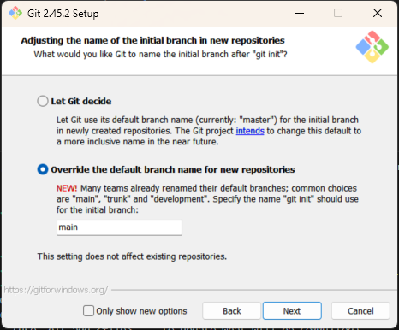This screenshot has height=330, width=399.
Task: Minimize the Git Setup window
Action: point(300,13)
